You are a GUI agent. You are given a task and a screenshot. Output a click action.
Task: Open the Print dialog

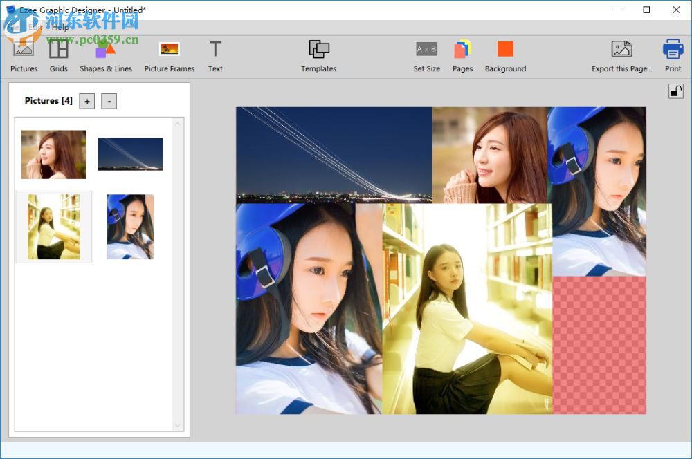(673, 54)
